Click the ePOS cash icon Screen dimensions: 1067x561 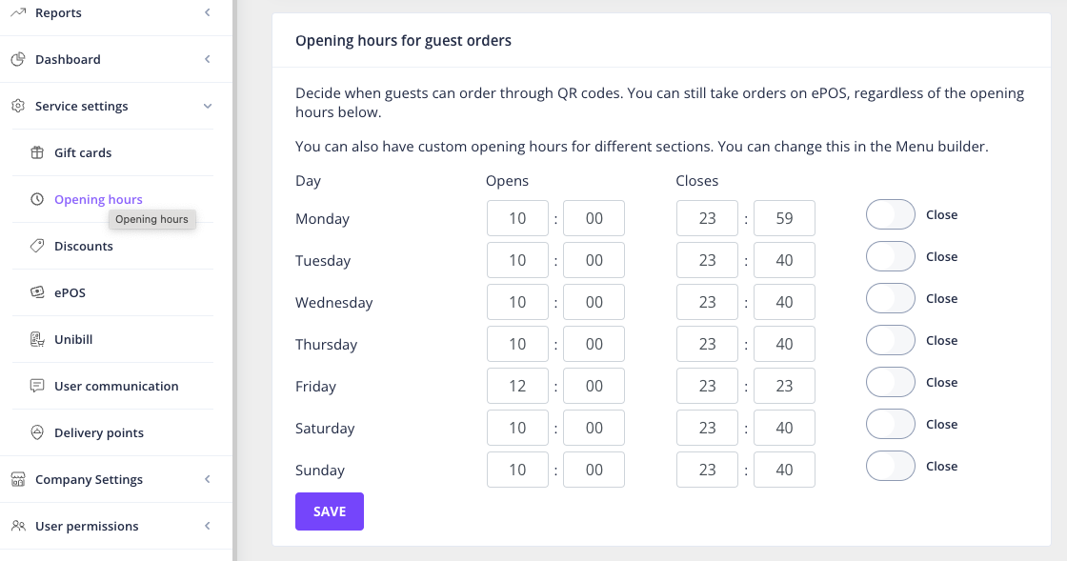37,292
